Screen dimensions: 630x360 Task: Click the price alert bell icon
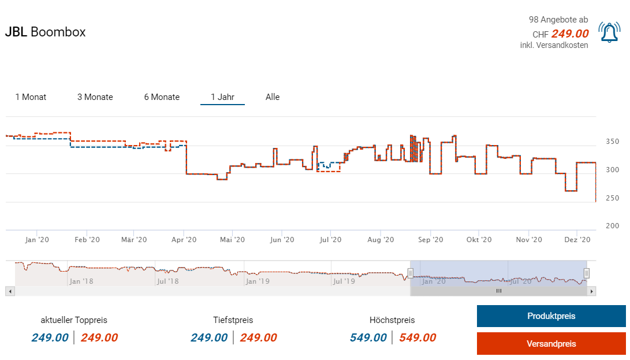click(609, 32)
